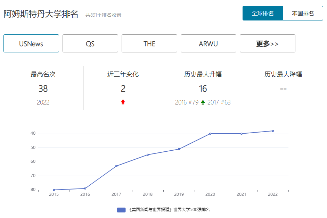The height and width of the screenshot is (218, 327).
Task: Click the 2022 data point on the chart
Action: pos(273,130)
